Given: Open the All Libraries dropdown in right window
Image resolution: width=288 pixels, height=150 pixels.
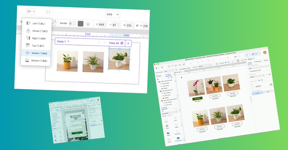Looking at the screenshot, I should (x=169, y=113).
